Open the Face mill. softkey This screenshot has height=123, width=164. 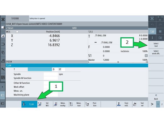tap(124, 104)
